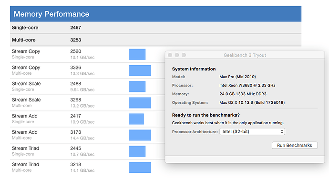Click the Stream Add Multi-core bar
329x178 pixels.
point(140,135)
